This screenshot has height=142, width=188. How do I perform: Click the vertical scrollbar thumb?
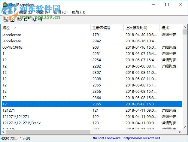click(185, 32)
